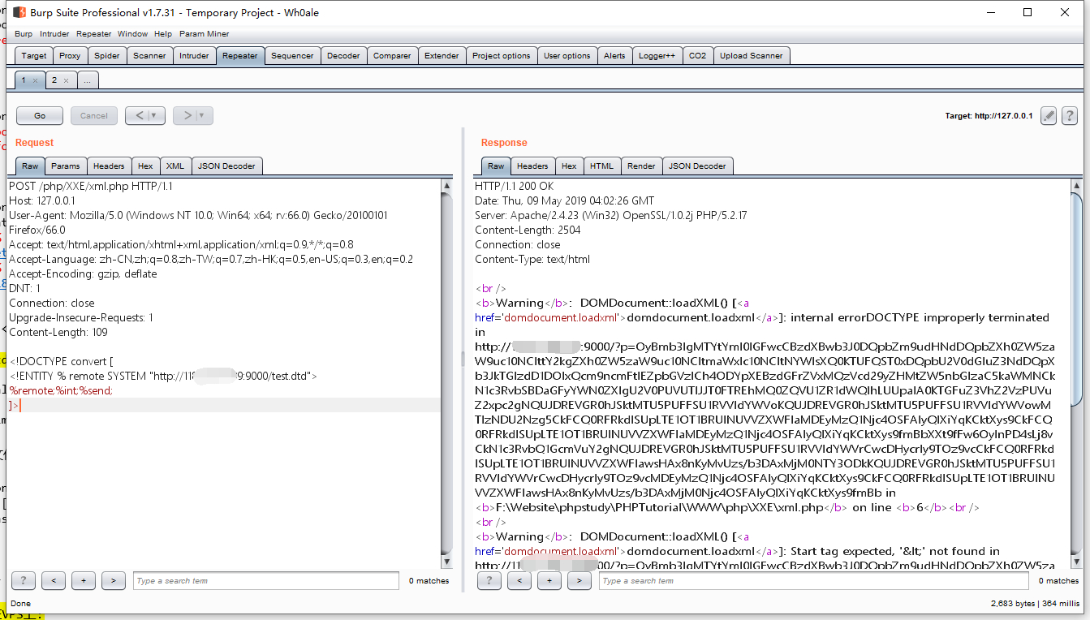Click the response search previous match arrow
This screenshot has height=620, width=1090.
[x=519, y=580]
